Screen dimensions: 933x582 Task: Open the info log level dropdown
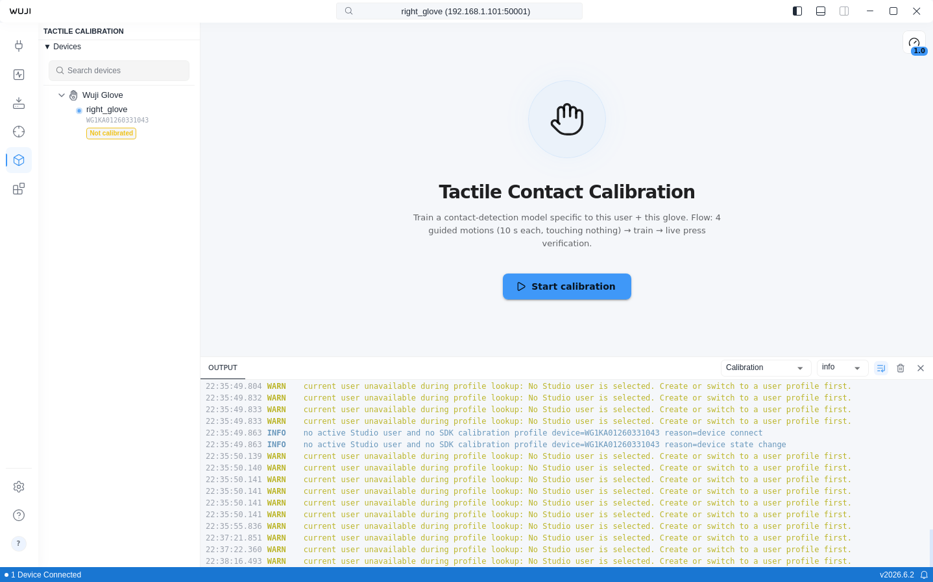coord(843,367)
